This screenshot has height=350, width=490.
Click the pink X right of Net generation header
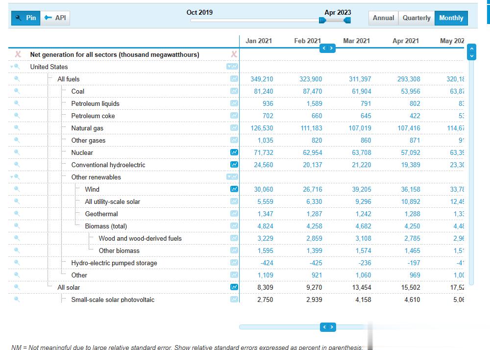point(234,54)
